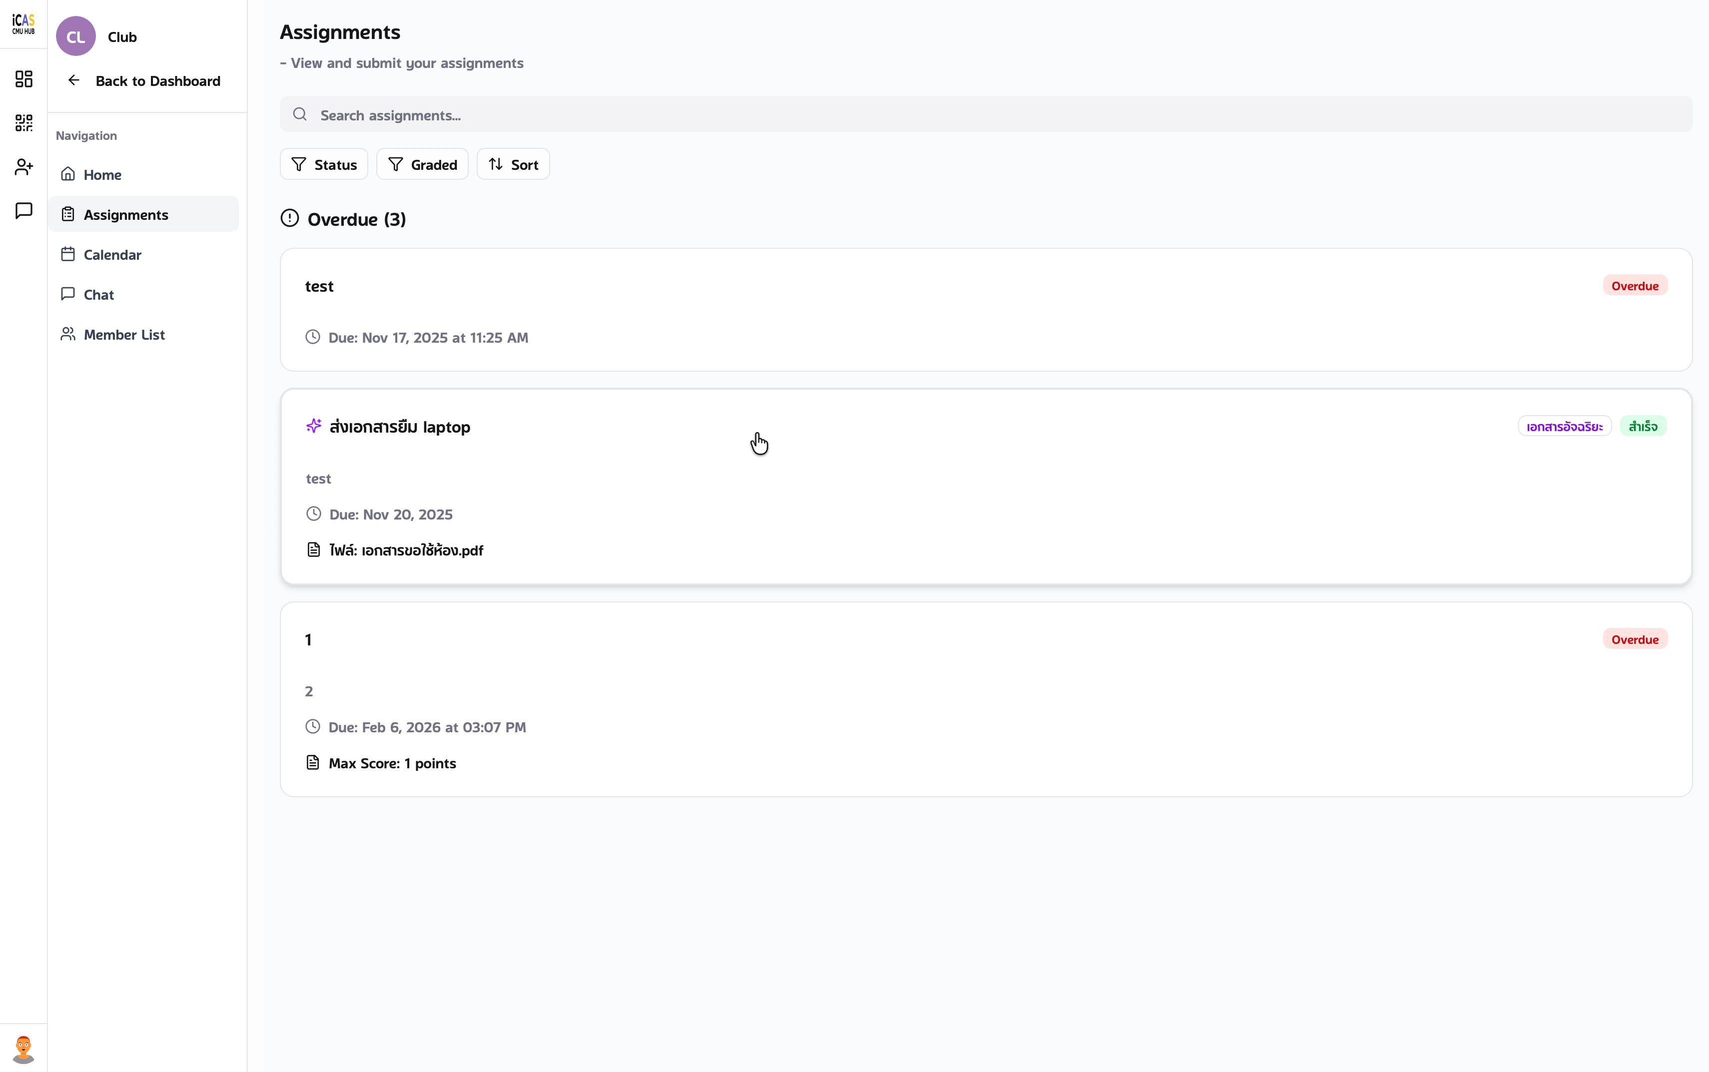The image size is (1709, 1072).
Task: Click the clock icon beside Due: Feb 6, 2026
Action: click(313, 726)
